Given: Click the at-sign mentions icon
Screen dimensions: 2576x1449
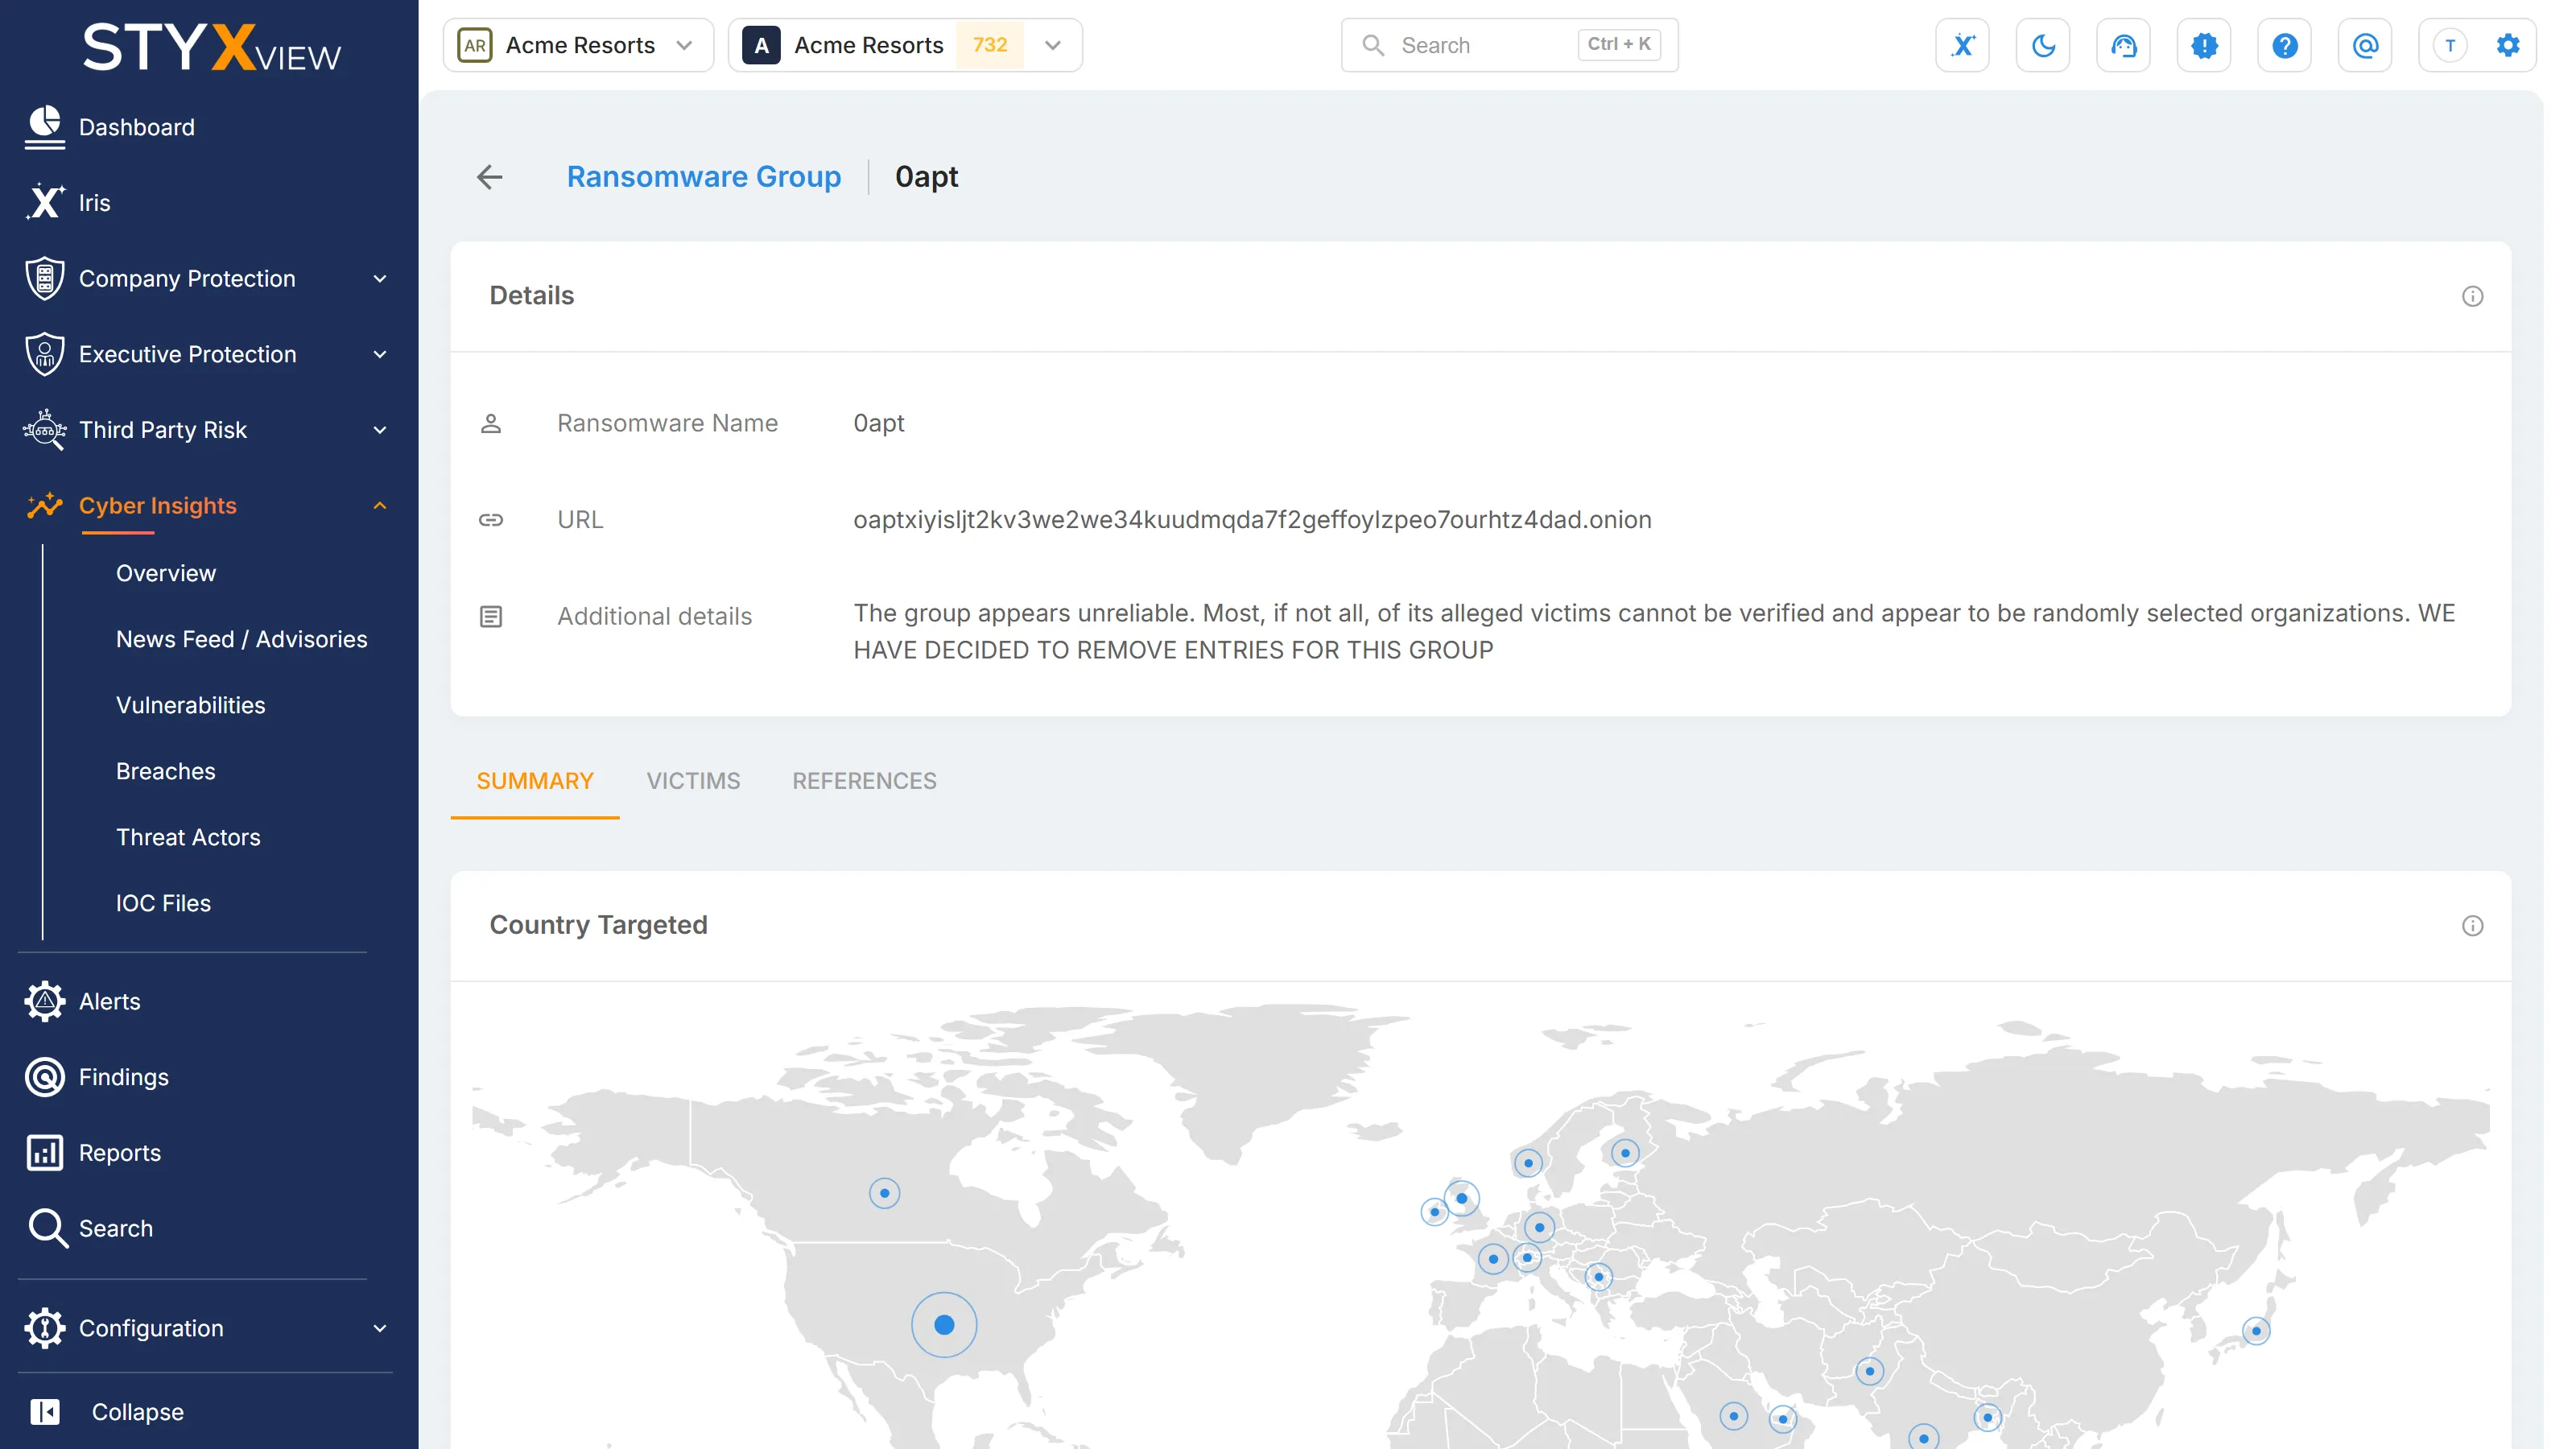Looking at the screenshot, I should point(2365,45).
